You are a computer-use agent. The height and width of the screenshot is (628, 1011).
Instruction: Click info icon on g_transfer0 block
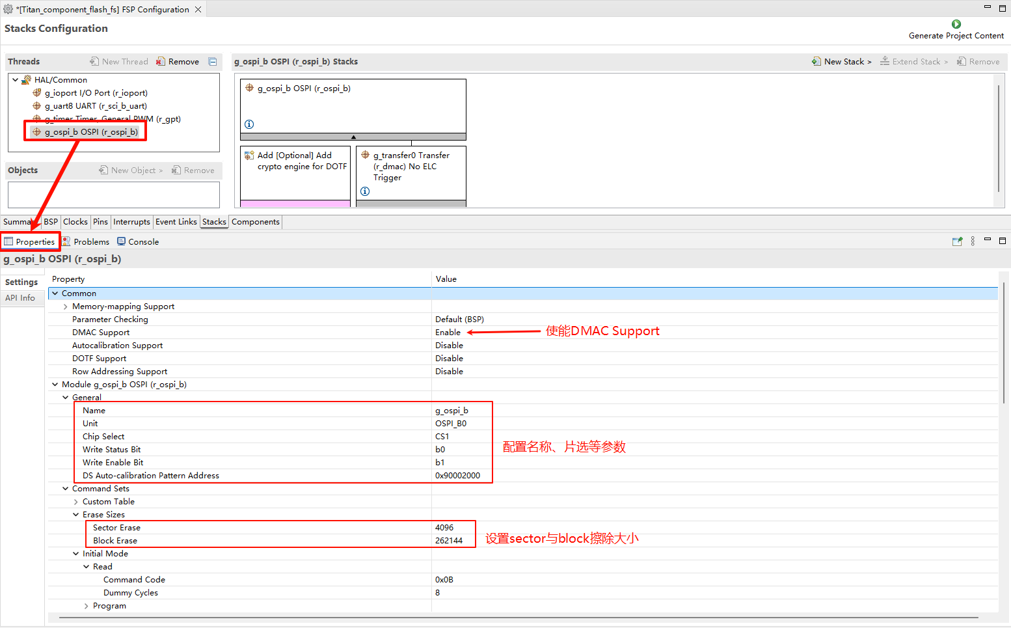pos(365,191)
